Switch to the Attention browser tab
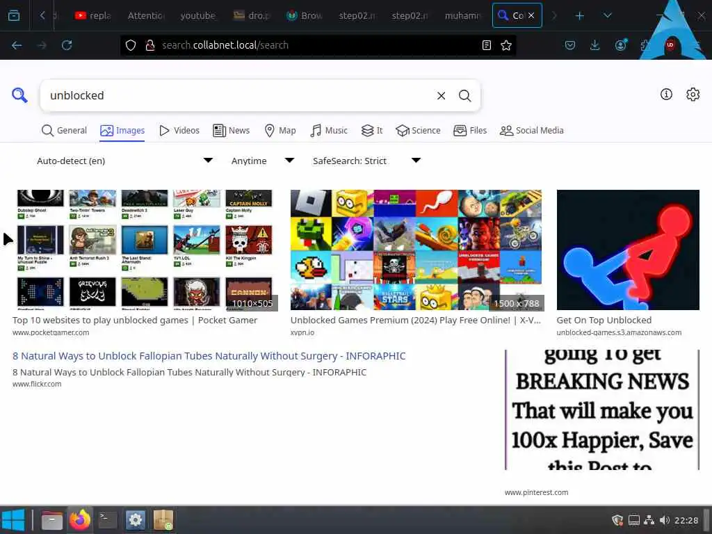Image resolution: width=712 pixels, height=534 pixels. [x=146, y=16]
